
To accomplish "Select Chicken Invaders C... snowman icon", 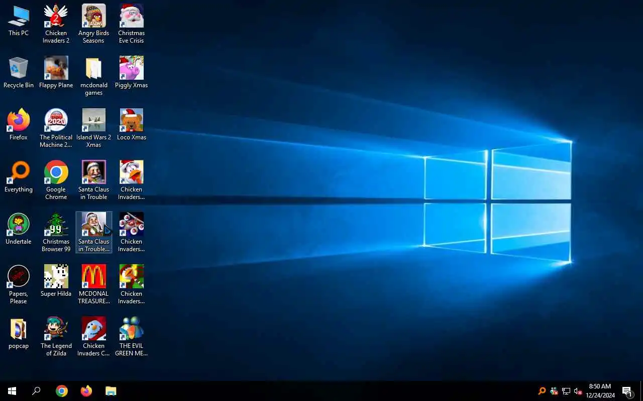I will coord(93,336).
